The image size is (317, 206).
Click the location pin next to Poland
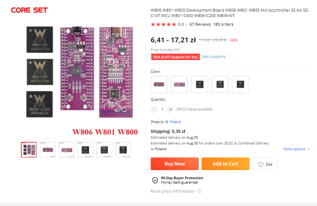tap(167, 122)
